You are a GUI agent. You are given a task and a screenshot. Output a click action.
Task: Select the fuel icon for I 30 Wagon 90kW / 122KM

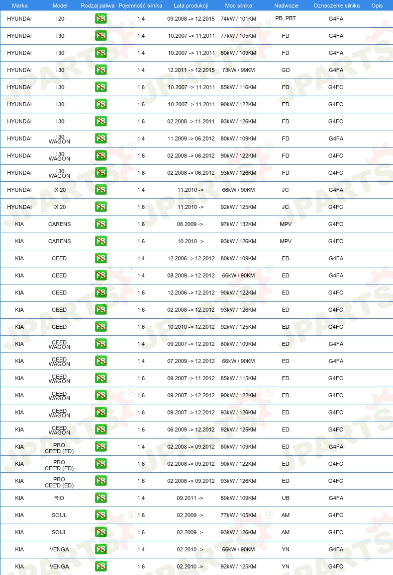point(101,156)
